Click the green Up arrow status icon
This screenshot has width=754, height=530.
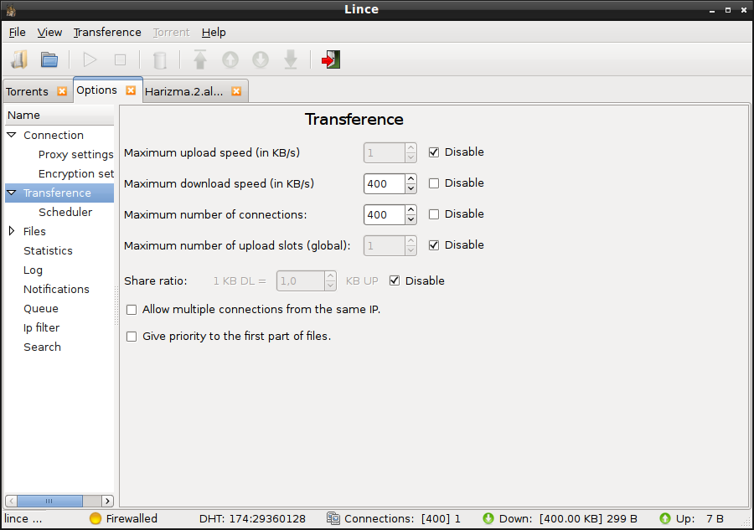coord(665,518)
